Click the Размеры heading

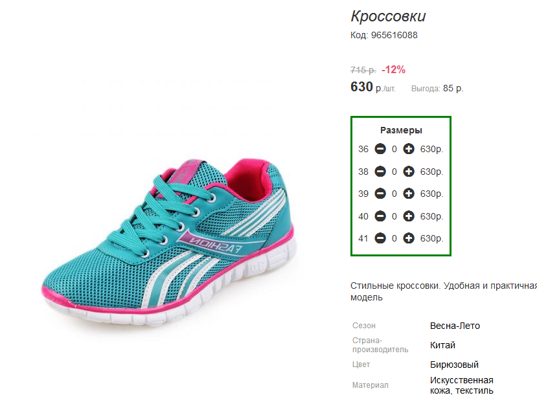pyautogui.click(x=401, y=130)
